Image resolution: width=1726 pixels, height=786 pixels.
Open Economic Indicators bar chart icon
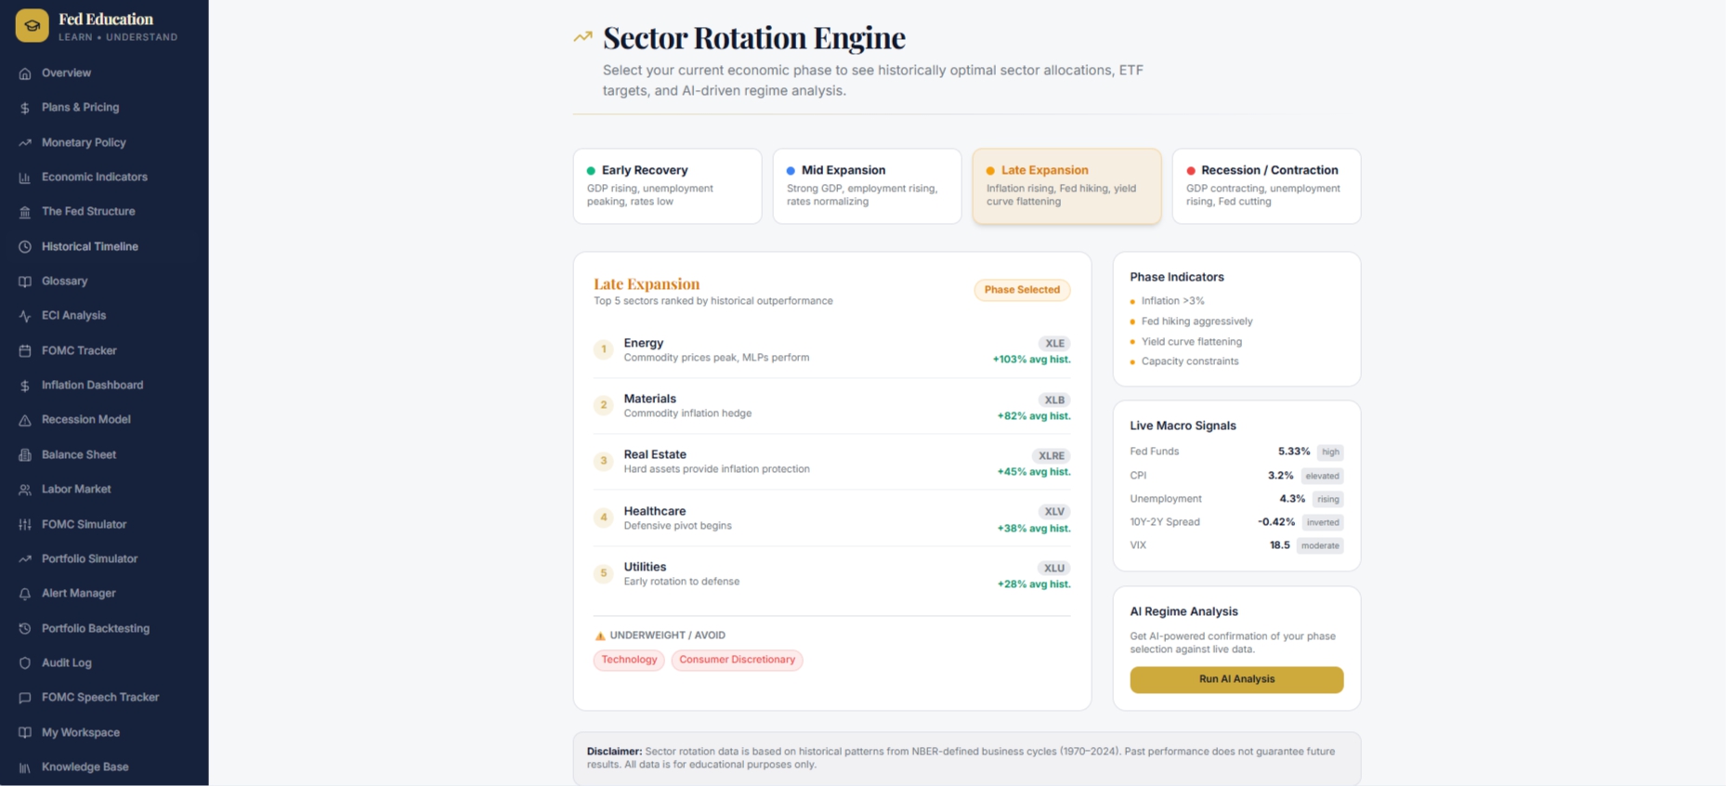pyautogui.click(x=25, y=177)
